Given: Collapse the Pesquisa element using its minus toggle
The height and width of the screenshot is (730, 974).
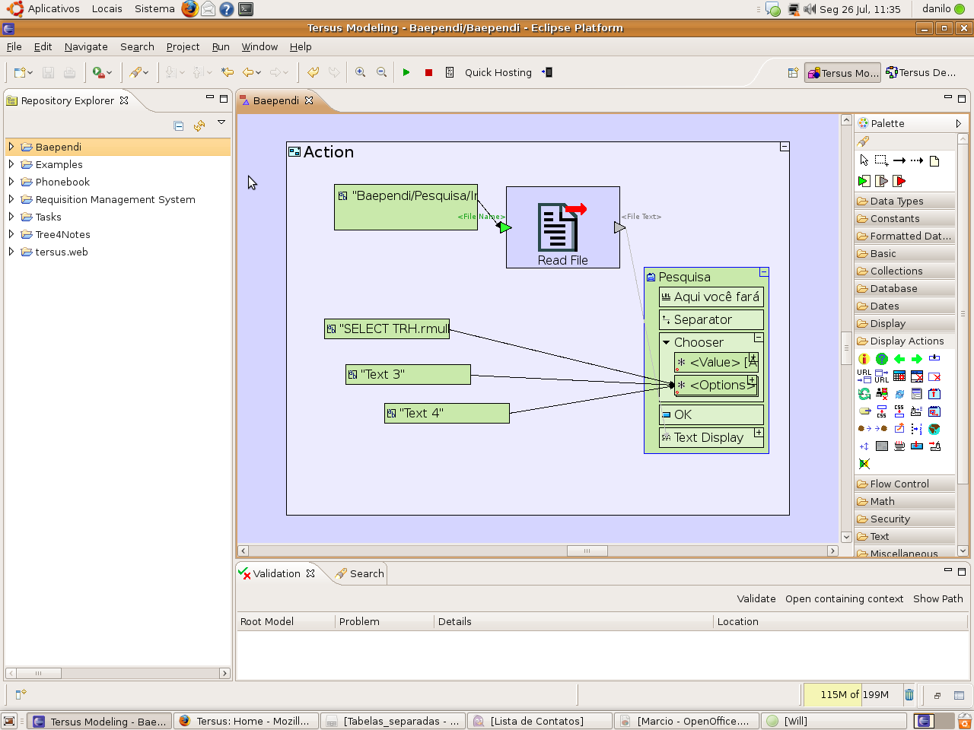Looking at the screenshot, I should 764,272.
